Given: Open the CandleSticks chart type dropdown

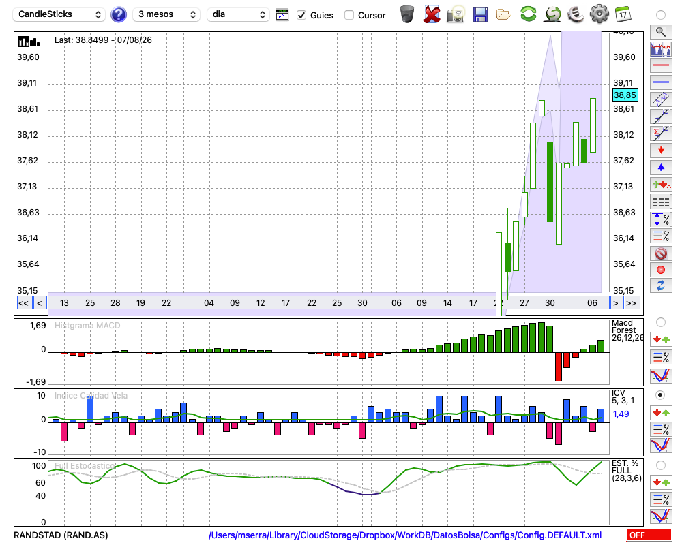Looking at the screenshot, I should click(x=59, y=14).
